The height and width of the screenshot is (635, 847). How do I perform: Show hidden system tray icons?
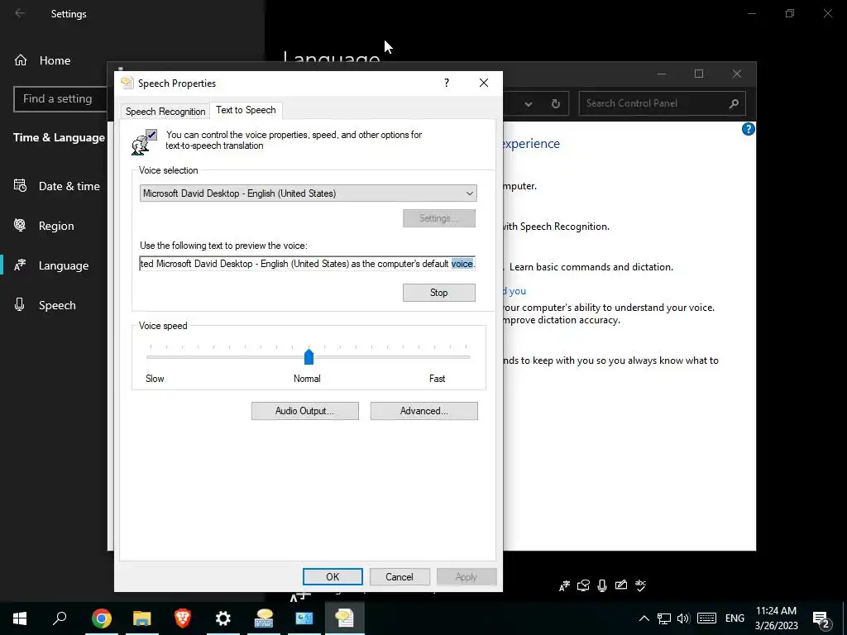tap(644, 618)
